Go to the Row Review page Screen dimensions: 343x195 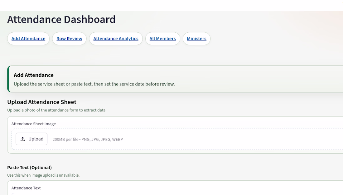[69, 39]
